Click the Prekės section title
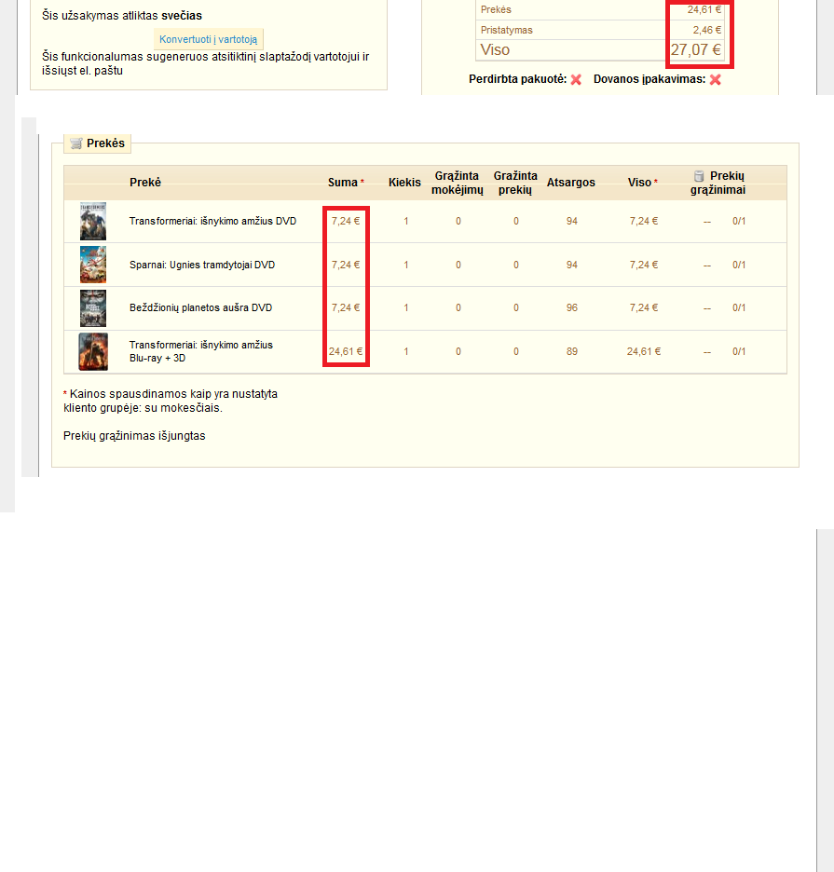Screen dimensions: 834x872 pos(105,143)
